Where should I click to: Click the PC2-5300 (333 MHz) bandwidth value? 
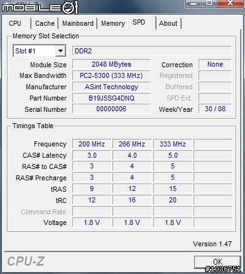[x=111, y=75]
